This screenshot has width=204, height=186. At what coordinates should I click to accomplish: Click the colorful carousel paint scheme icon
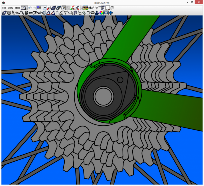85,8
